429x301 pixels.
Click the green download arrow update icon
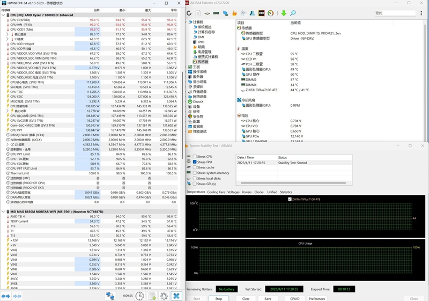[x=284, y=13]
